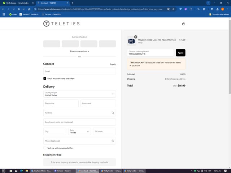
Task: Switch to Amigos - Discord in the taskbar
Action: click(x=64, y=171)
